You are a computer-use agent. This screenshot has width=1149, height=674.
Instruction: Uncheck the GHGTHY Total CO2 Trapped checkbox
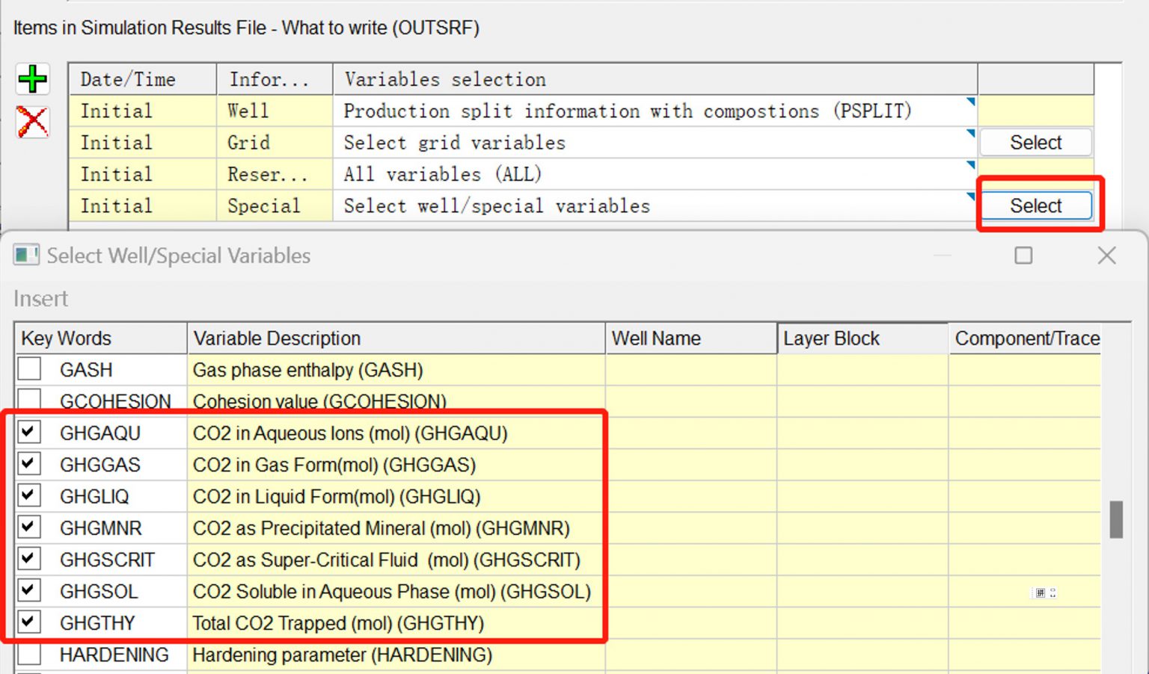tap(29, 622)
